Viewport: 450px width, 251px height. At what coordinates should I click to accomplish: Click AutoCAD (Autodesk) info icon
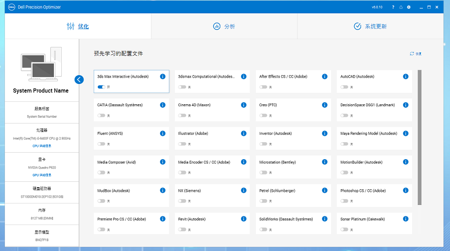406,77
